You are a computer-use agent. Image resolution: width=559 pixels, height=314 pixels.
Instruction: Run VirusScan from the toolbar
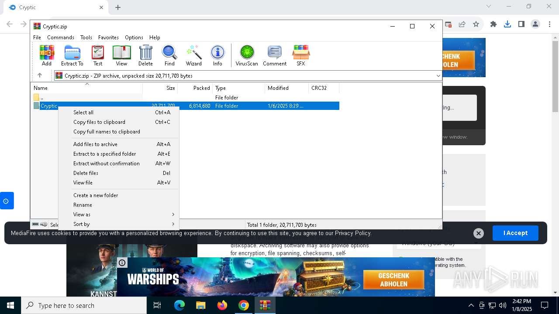(247, 55)
